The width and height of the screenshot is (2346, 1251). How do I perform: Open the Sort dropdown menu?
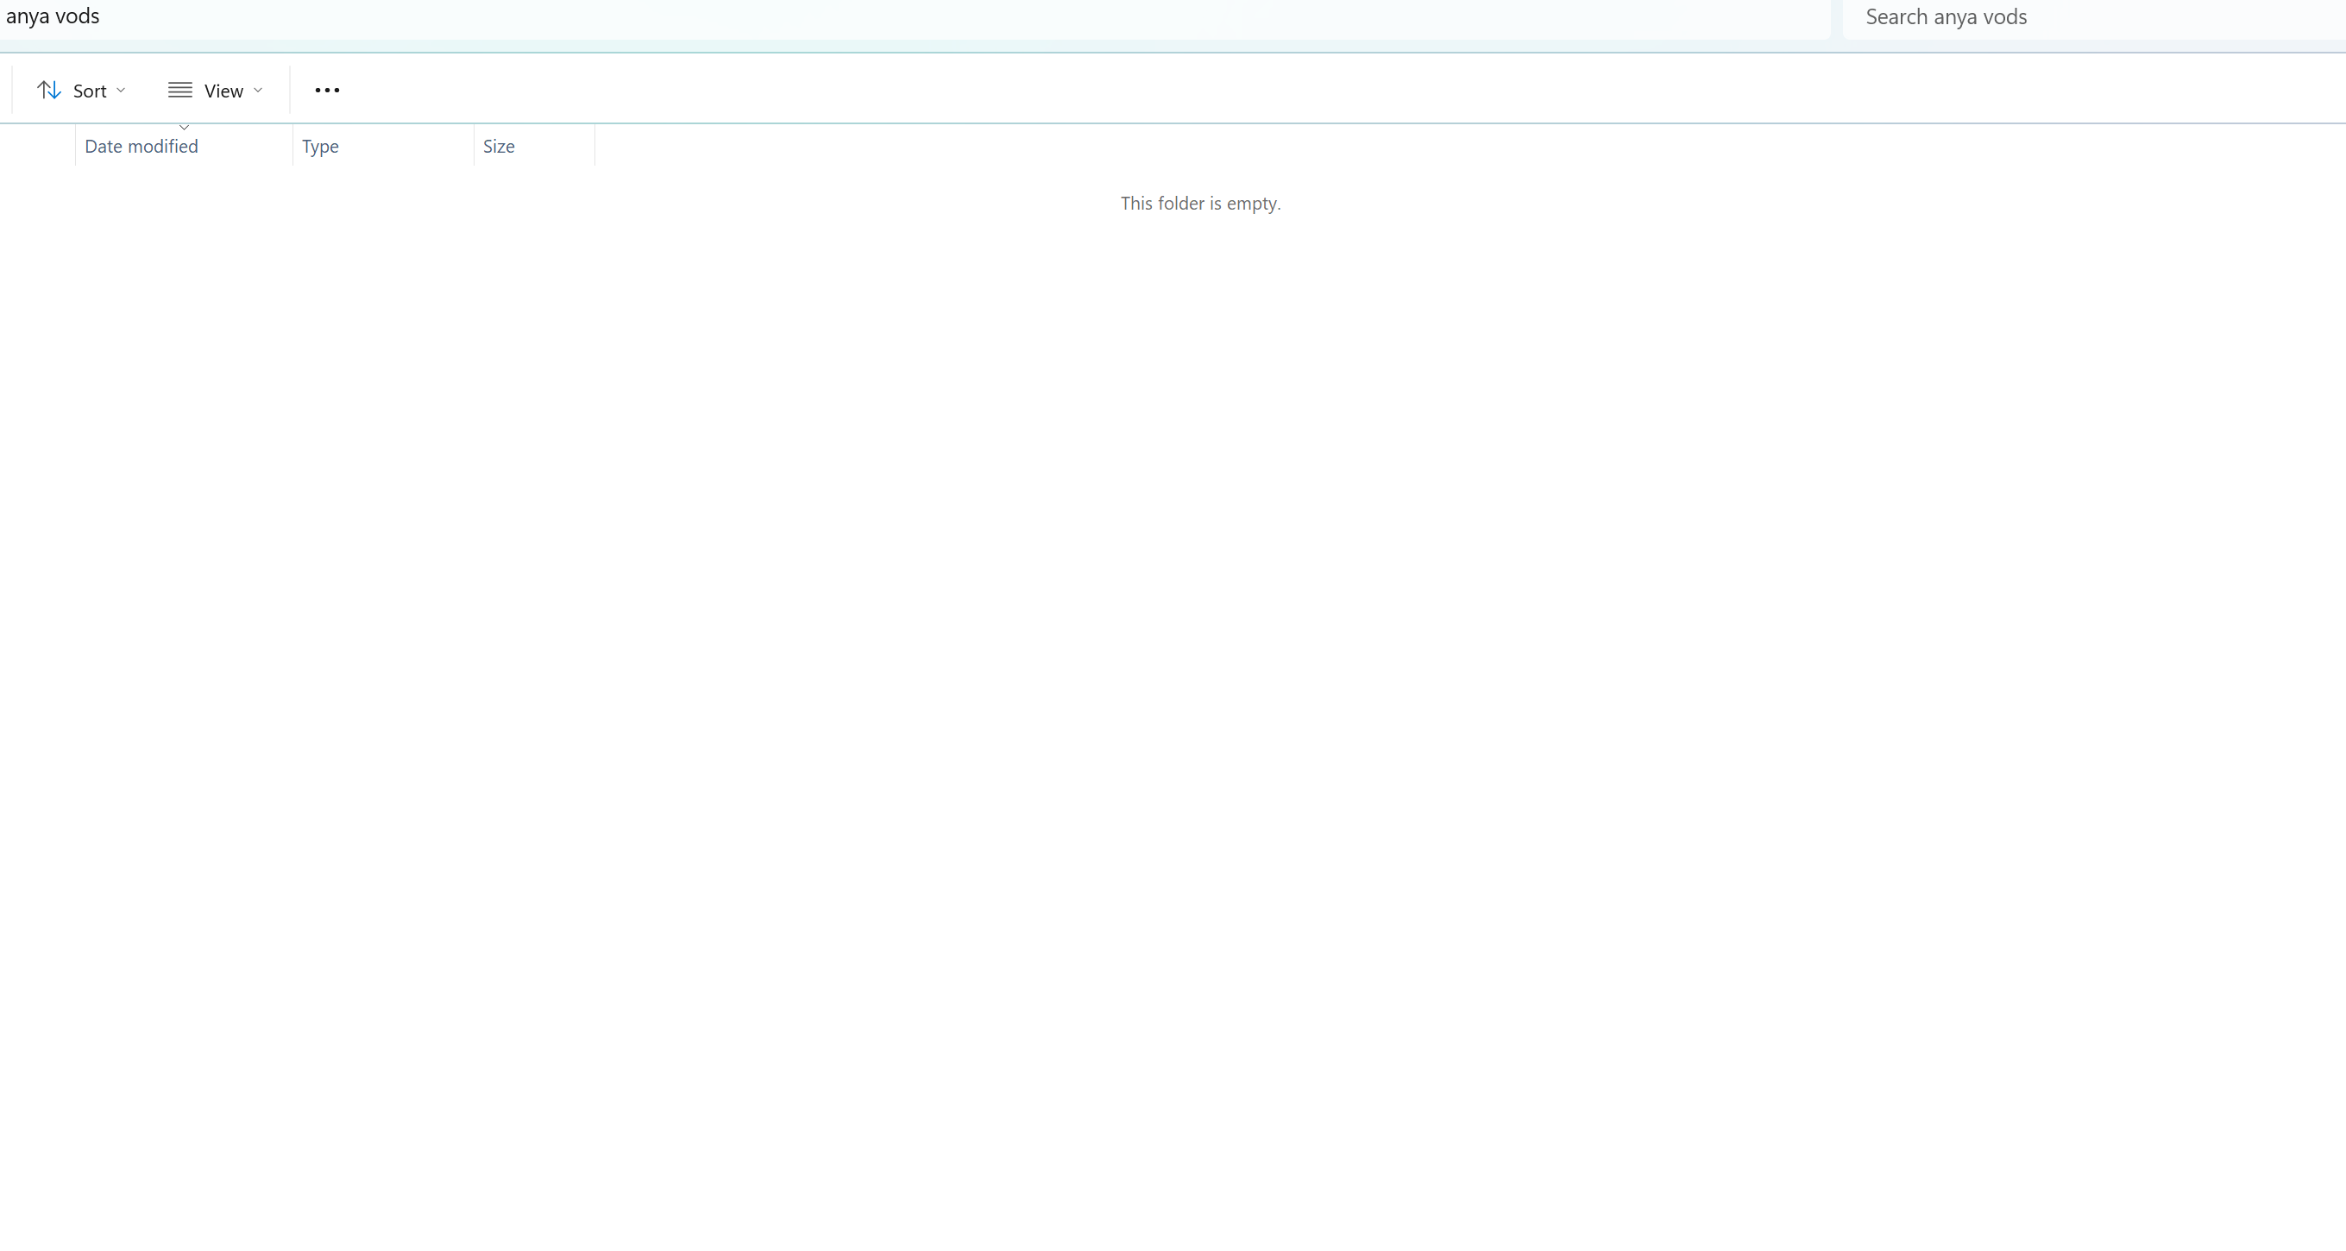(x=81, y=90)
